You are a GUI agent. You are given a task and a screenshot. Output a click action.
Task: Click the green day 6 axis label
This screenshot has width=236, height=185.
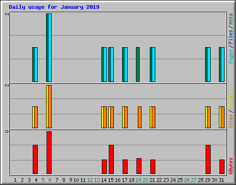(50, 180)
